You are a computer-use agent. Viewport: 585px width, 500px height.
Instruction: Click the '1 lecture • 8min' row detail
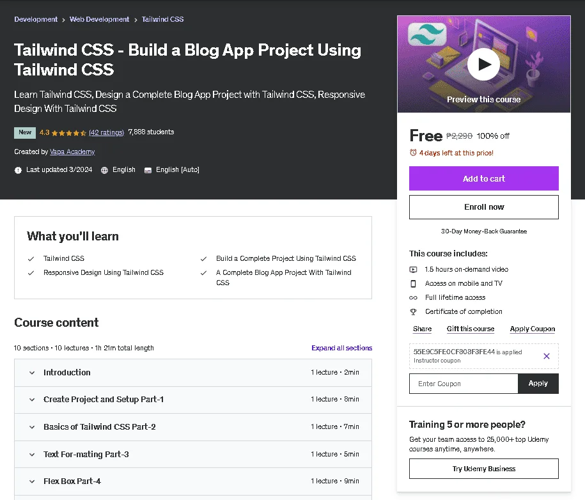pyautogui.click(x=334, y=399)
